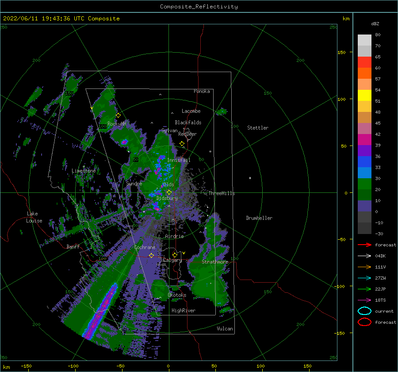The height and width of the screenshot is (372, 398).
Task: Click the red forecast ellipse icon
Action: pos(364,322)
